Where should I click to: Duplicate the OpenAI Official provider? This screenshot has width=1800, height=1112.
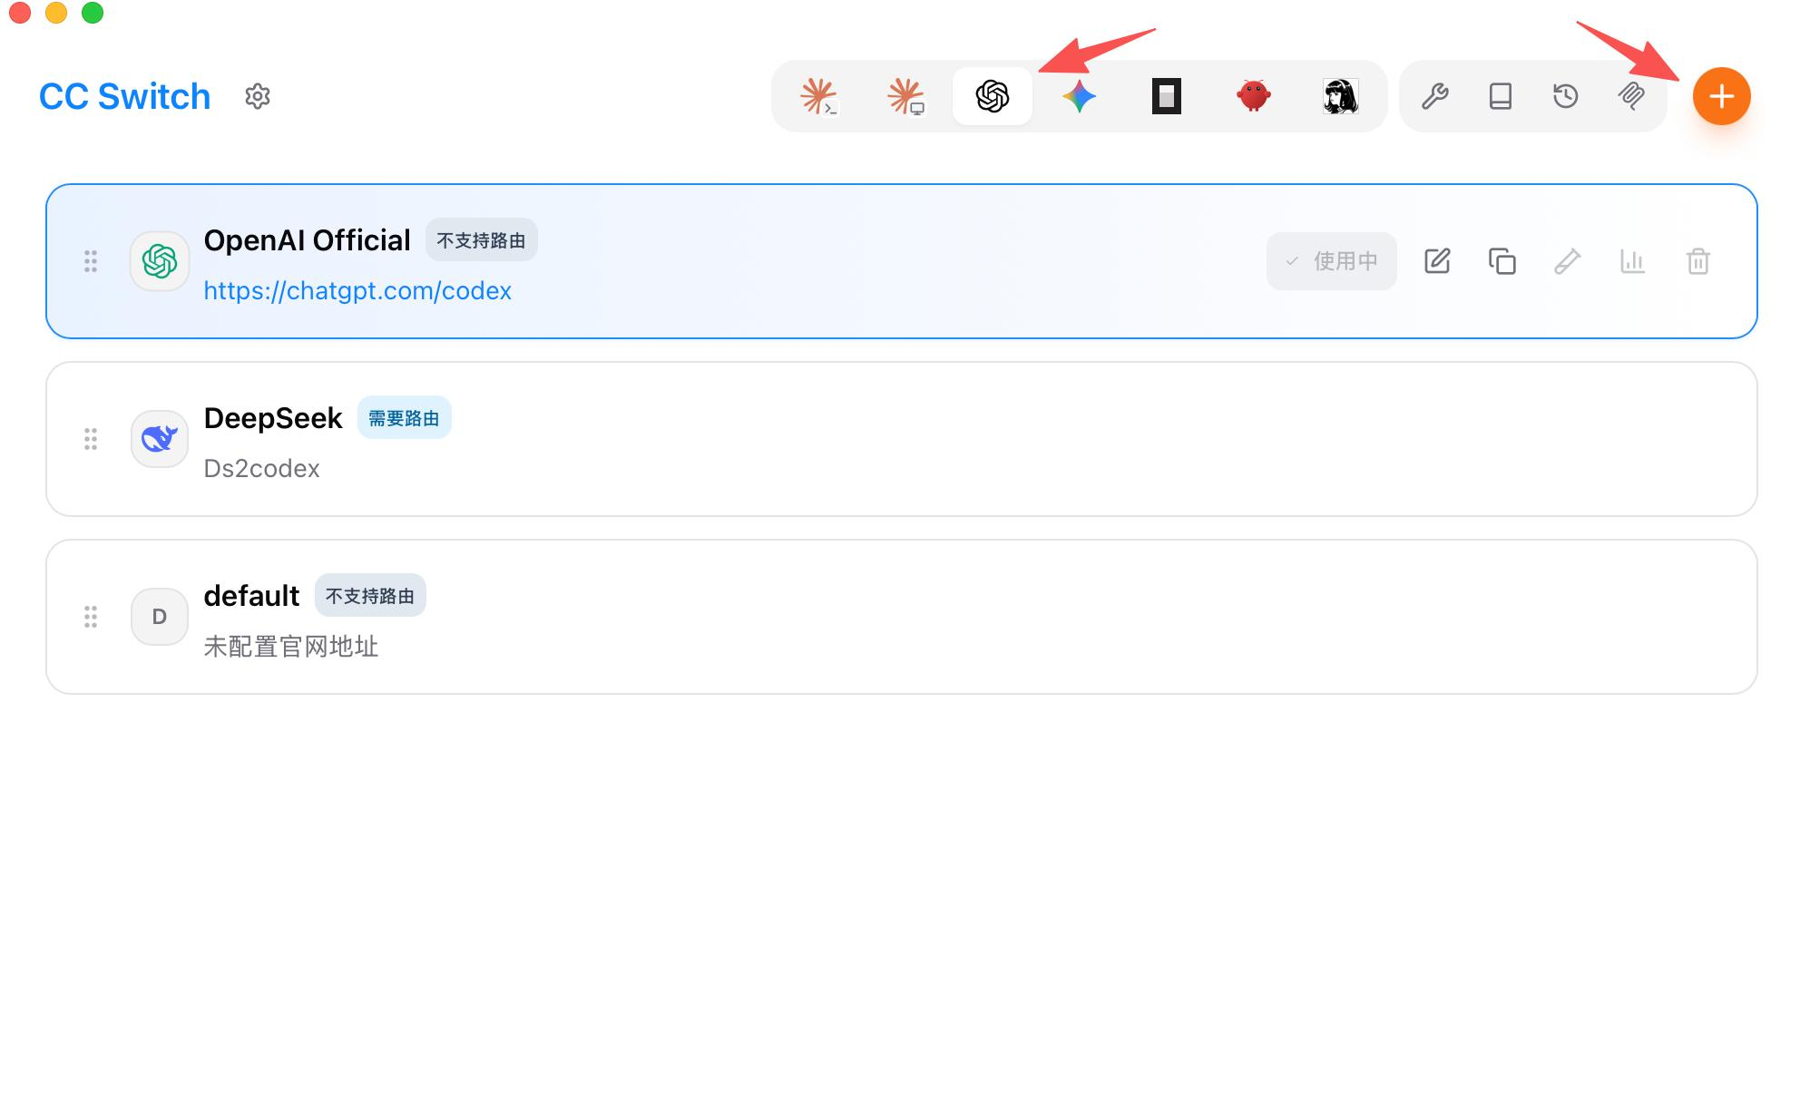1502,261
